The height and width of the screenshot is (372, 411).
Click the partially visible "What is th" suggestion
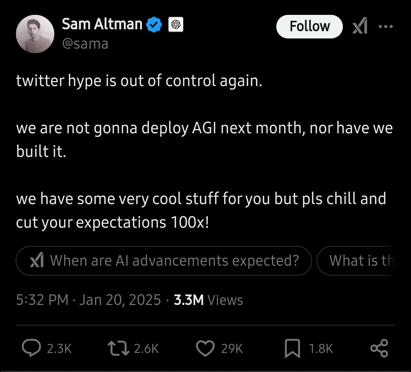[361, 261]
